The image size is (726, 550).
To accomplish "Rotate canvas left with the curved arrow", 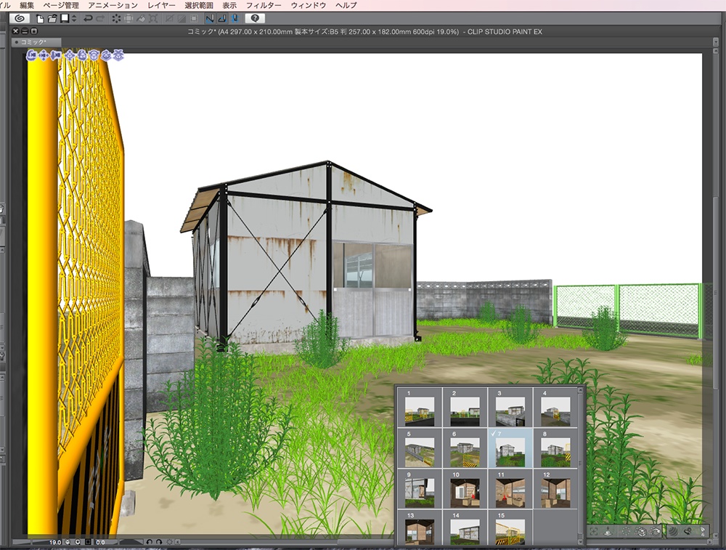I will coord(149,542).
